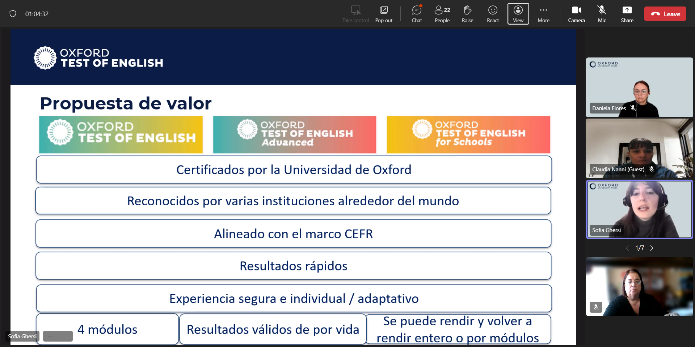
Task: Click the Oxford Test of English banner
Action: click(x=121, y=134)
